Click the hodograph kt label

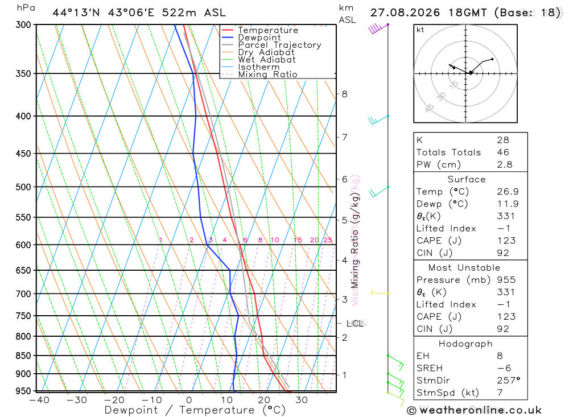(420, 30)
